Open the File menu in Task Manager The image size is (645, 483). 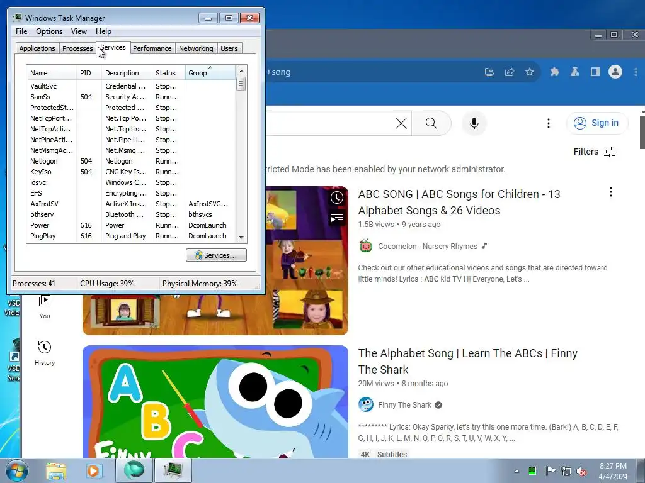point(21,31)
